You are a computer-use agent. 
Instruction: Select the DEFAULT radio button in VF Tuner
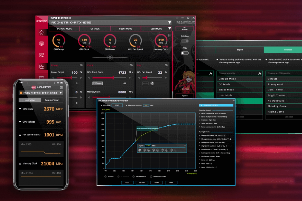click(105, 176)
